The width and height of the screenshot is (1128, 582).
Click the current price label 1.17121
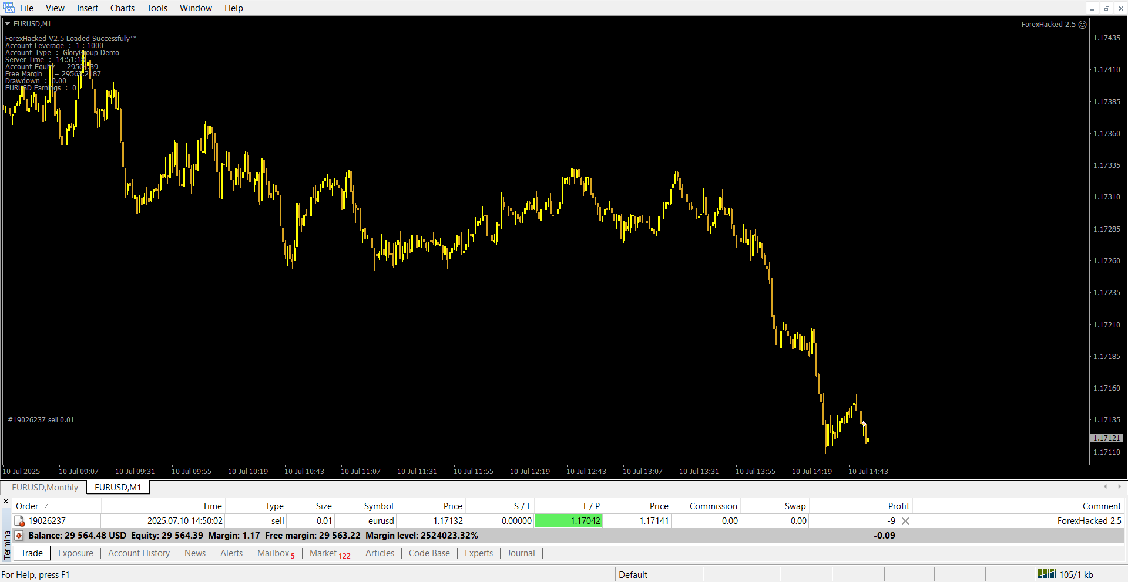(x=1107, y=438)
